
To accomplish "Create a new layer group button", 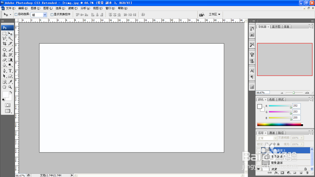I will pyautogui.click(x=295, y=173).
